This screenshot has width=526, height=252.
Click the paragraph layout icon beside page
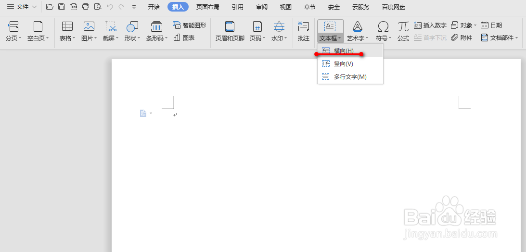(x=143, y=113)
